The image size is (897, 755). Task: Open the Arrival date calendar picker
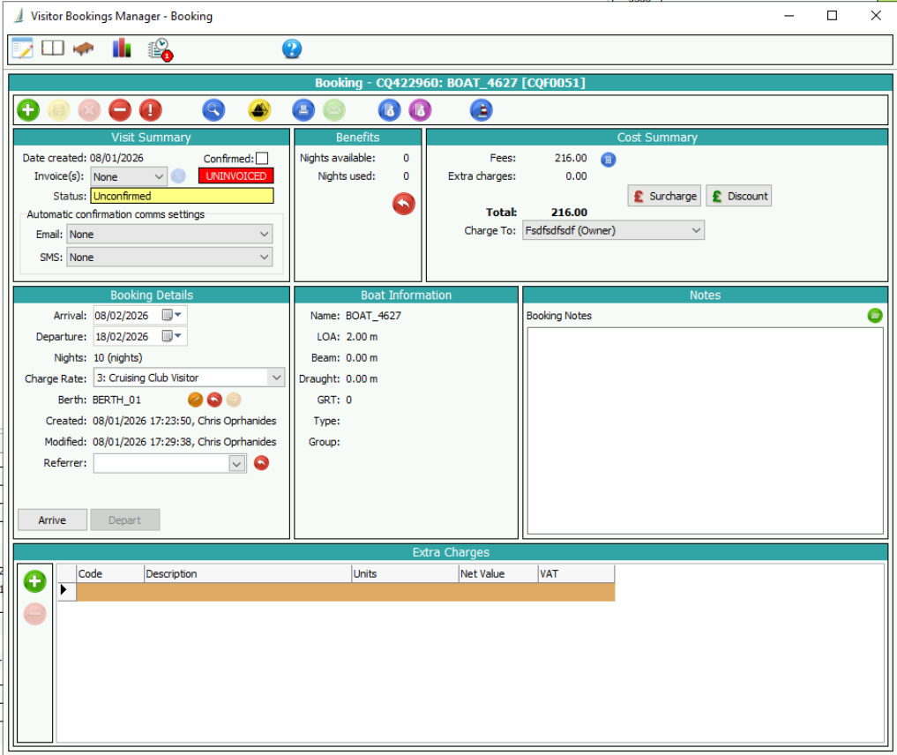[x=168, y=316]
